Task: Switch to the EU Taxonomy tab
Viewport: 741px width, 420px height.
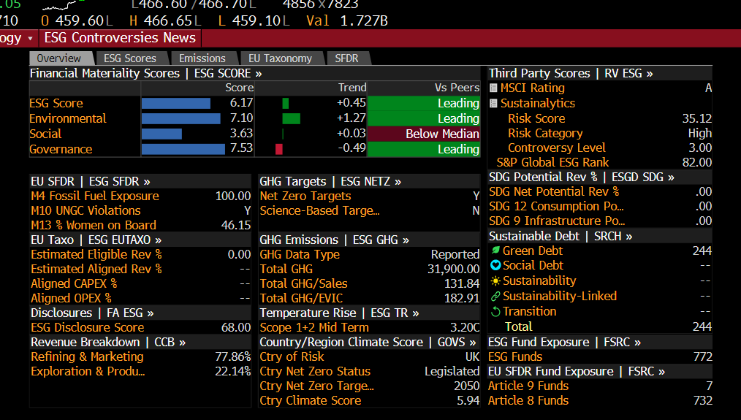Action: 280,58
